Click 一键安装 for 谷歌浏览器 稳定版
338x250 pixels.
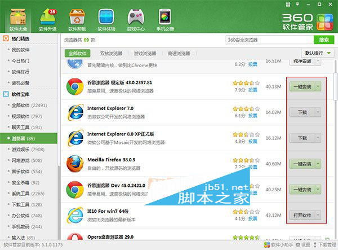(302, 86)
